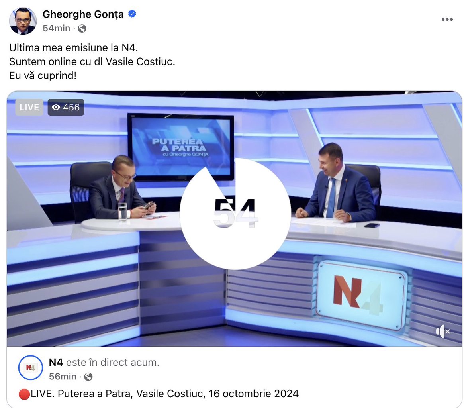
Task: Click the Puterea a Patra studio screen in the video
Action: (180, 147)
